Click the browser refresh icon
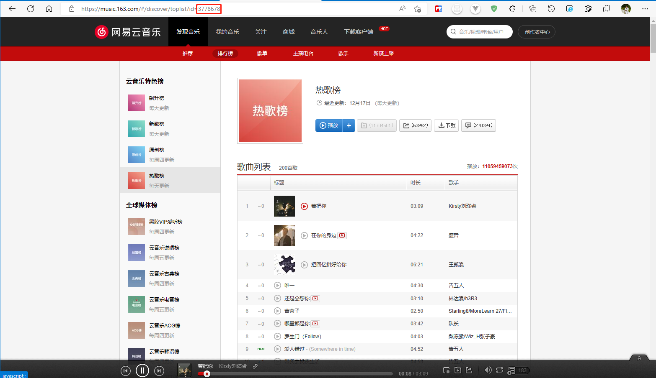The width and height of the screenshot is (656, 378). pyautogui.click(x=31, y=8)
